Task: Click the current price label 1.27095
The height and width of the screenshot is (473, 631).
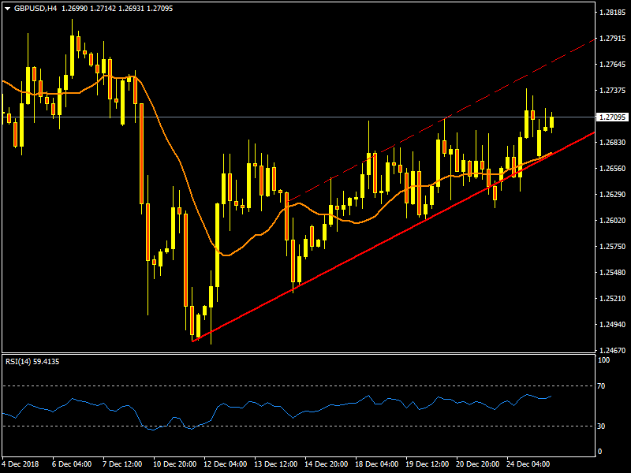Action: click(x=612, y=117)
